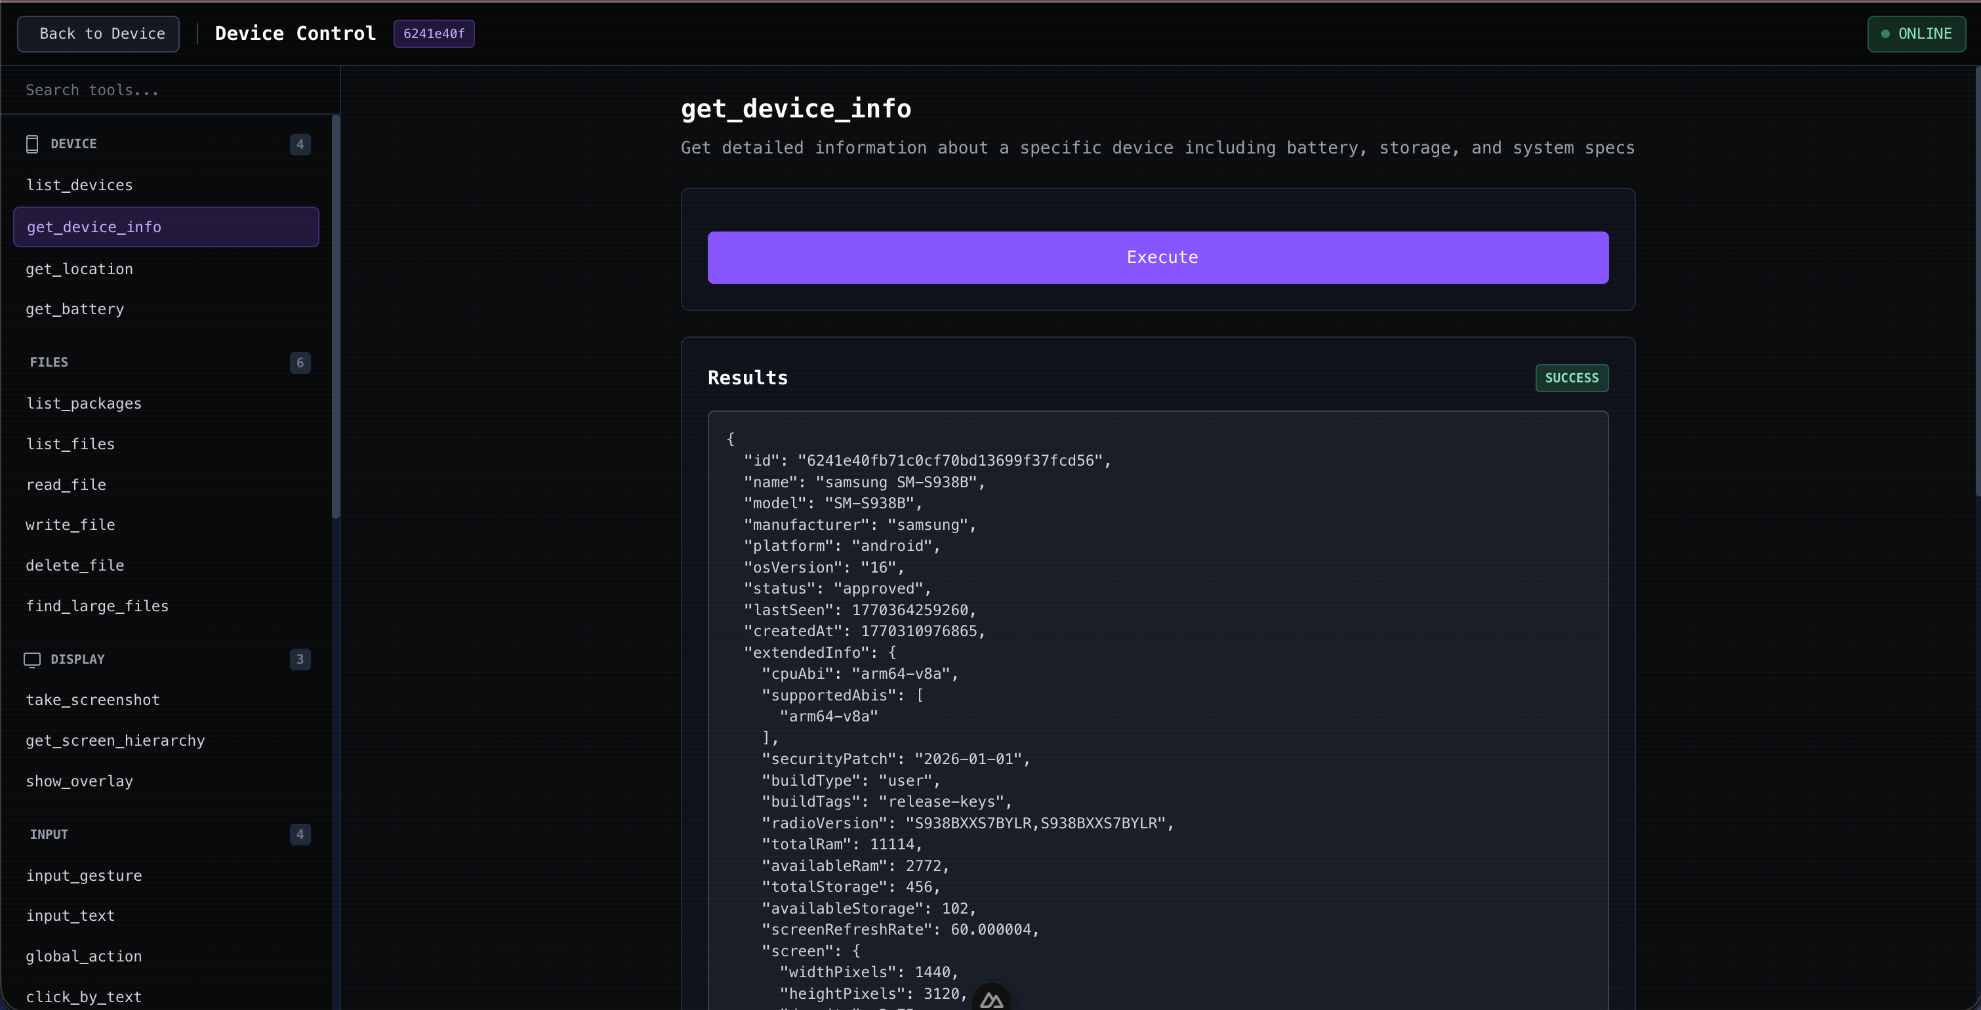Click the DISPLAY count badge 3
The height and width of the screenshot is (1010, 1981).
point(300,660)
